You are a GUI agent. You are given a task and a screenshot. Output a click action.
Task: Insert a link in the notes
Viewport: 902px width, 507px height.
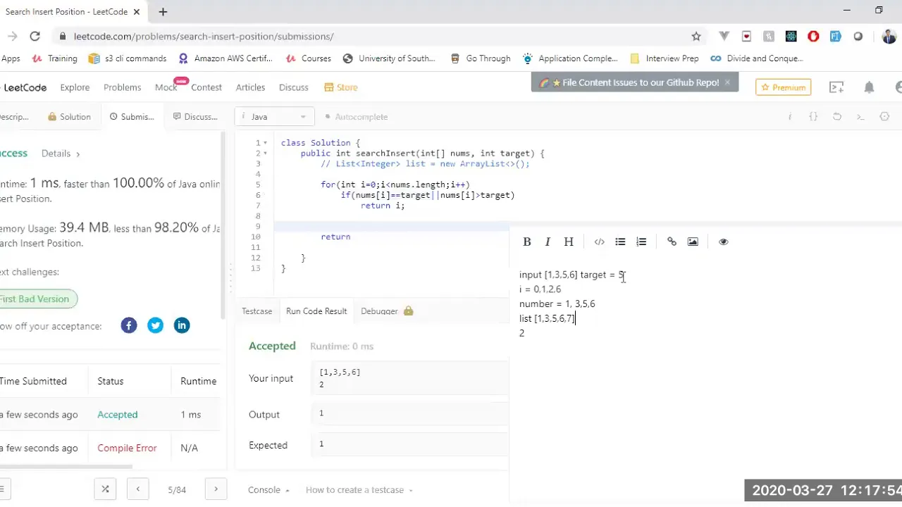(x=672, y=242)
